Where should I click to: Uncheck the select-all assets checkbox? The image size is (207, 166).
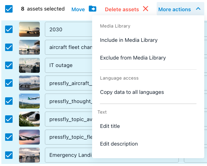(9, 9)
